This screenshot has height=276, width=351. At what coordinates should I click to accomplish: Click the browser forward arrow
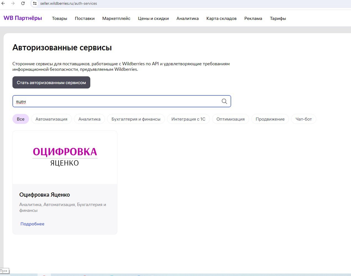tap(13, 3)
